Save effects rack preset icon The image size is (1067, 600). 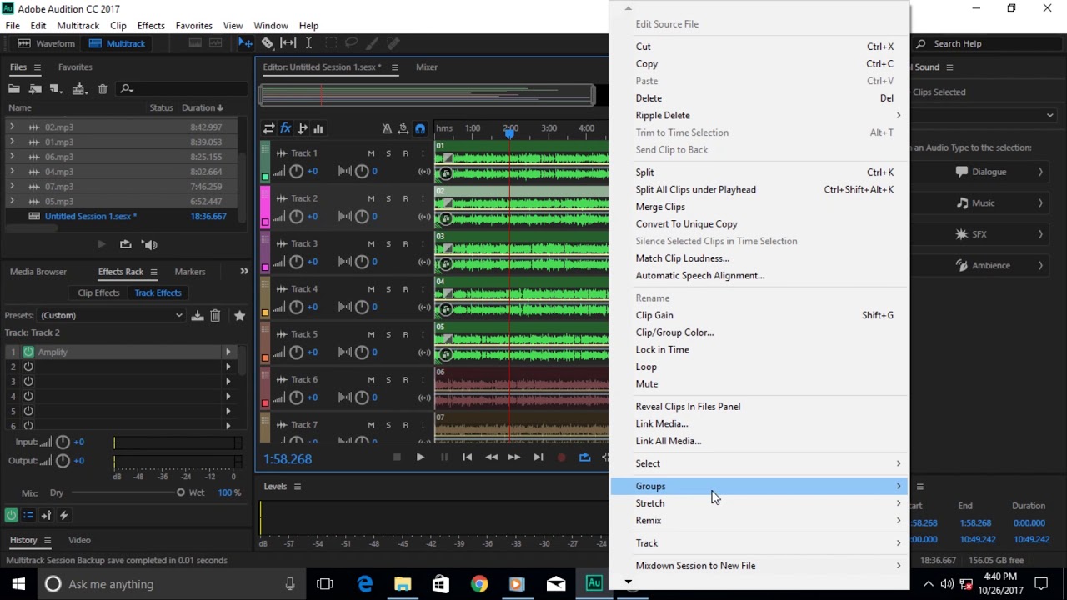point(198,315)
